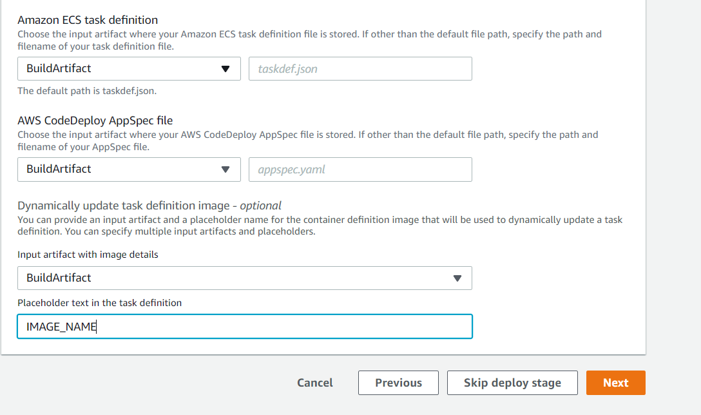Click the arrow icon on AppSpec BuildArtifact selector
Viewport: 701px width, 415px height.
(226, 169)
